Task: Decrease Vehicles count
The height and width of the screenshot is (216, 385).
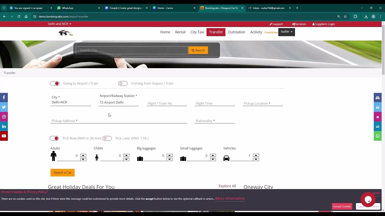Action: pos(256,159)
